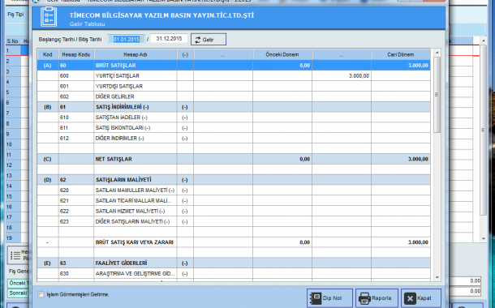
Task: Select the SATIŞLARIN MALİYETİ row
Action: click(x=234, y=180)
